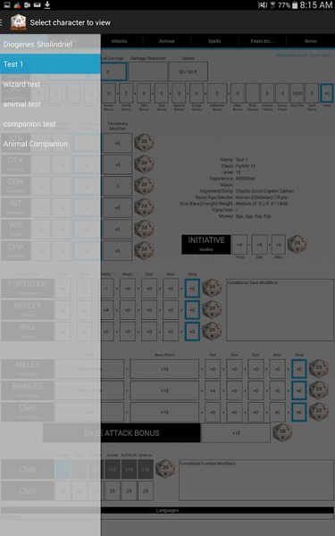Screen dimensions: 335x536
Task: Edit Will Temp save field
Action: 192,331
